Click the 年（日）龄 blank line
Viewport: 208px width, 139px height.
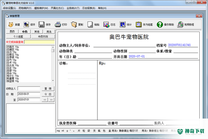(x=95, y=57)
